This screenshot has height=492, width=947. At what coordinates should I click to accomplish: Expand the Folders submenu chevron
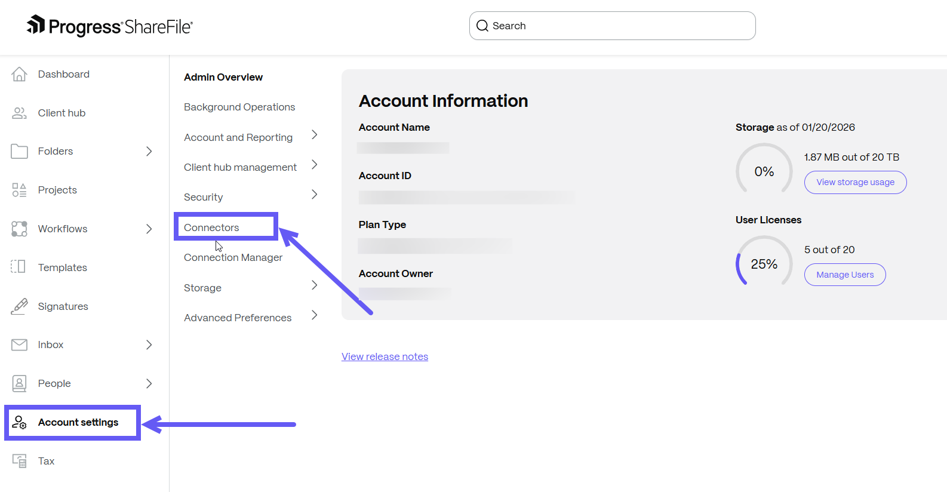coord(149,152)
